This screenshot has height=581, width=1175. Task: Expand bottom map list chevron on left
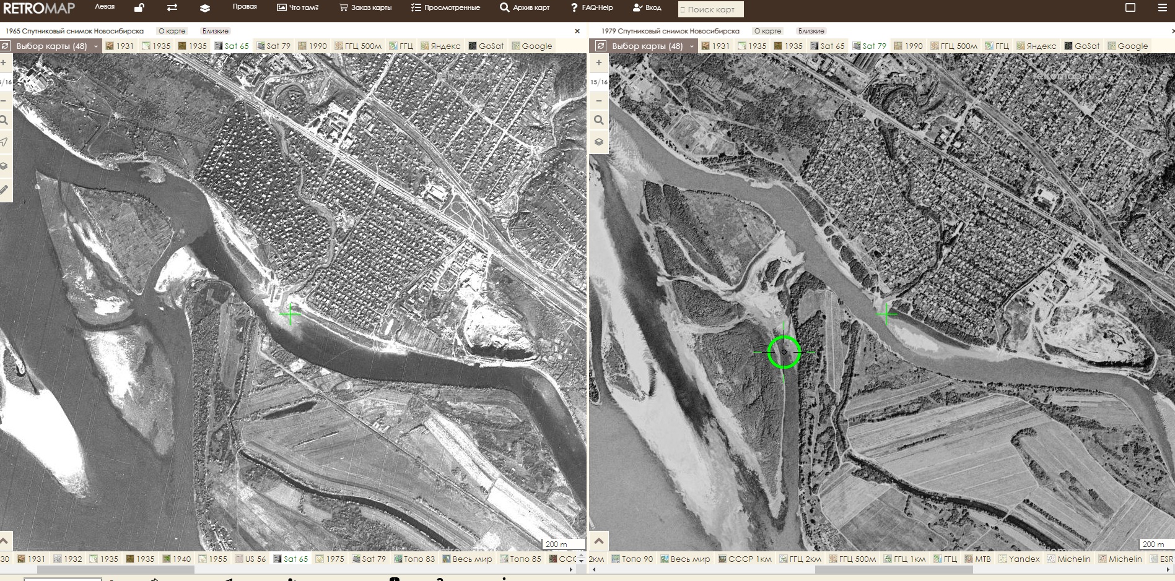pos(6,541)
